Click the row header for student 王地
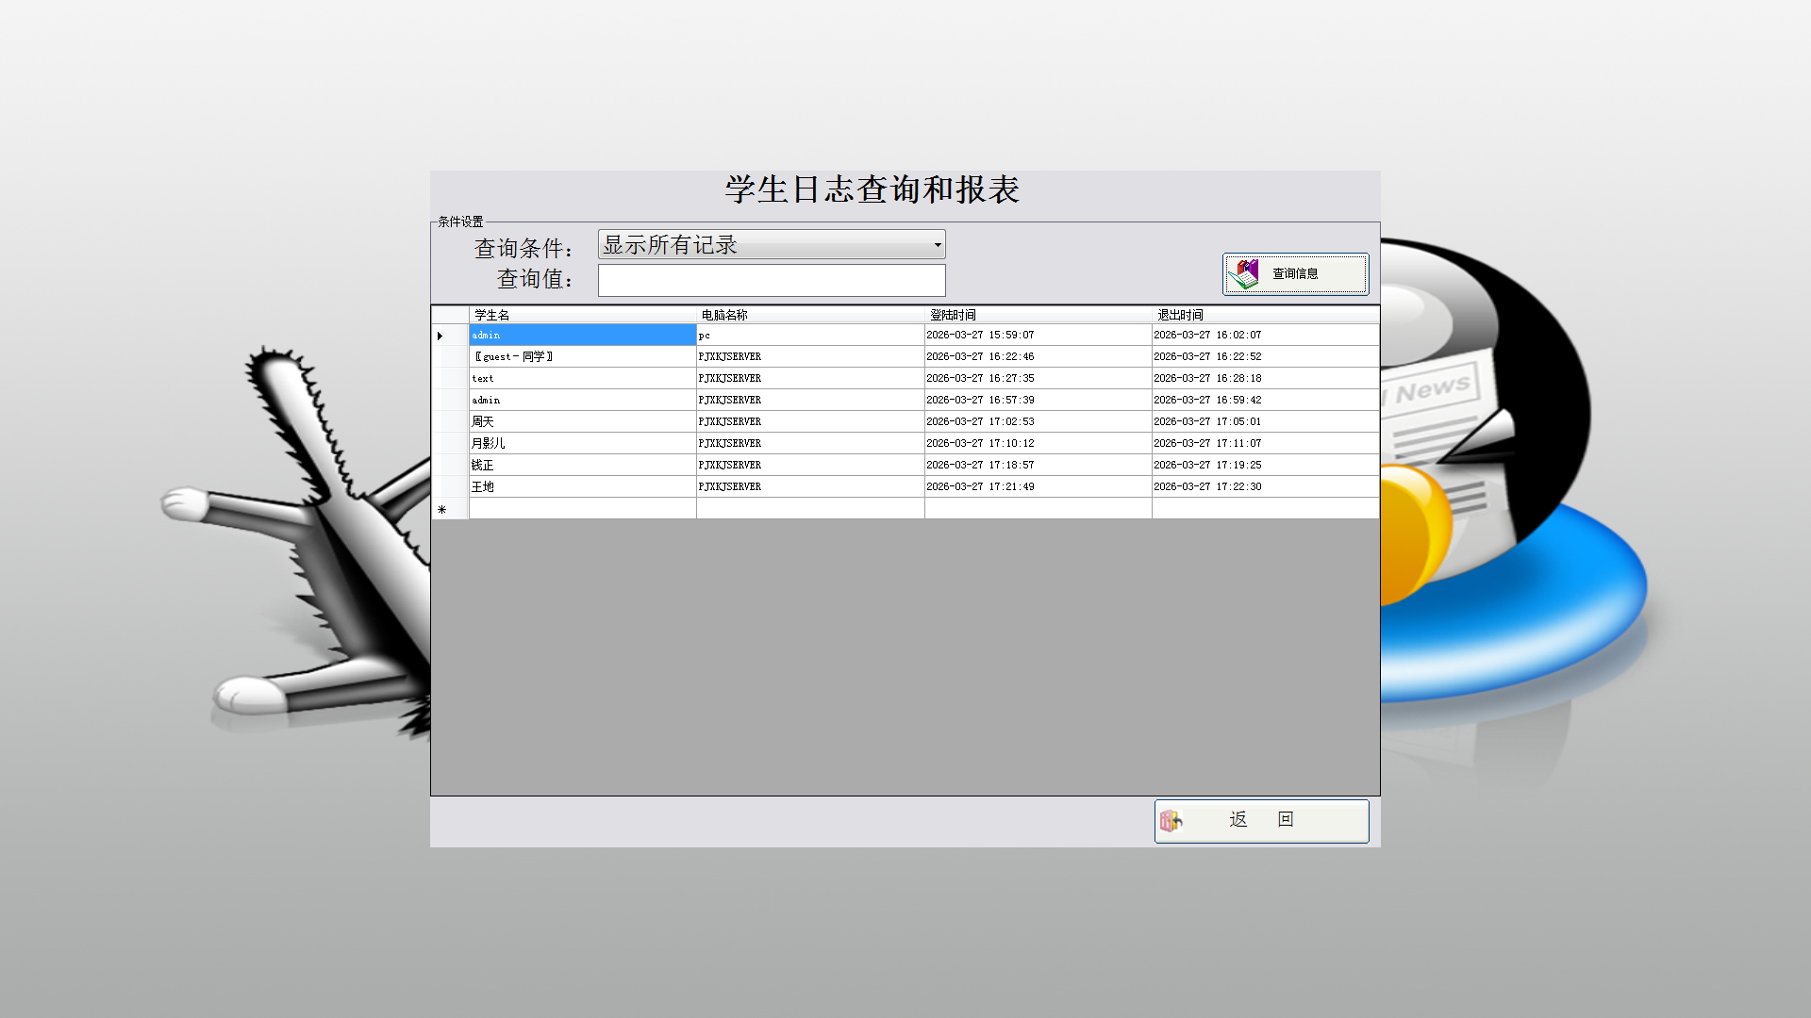1811x1018 pixels. point(450,487)
